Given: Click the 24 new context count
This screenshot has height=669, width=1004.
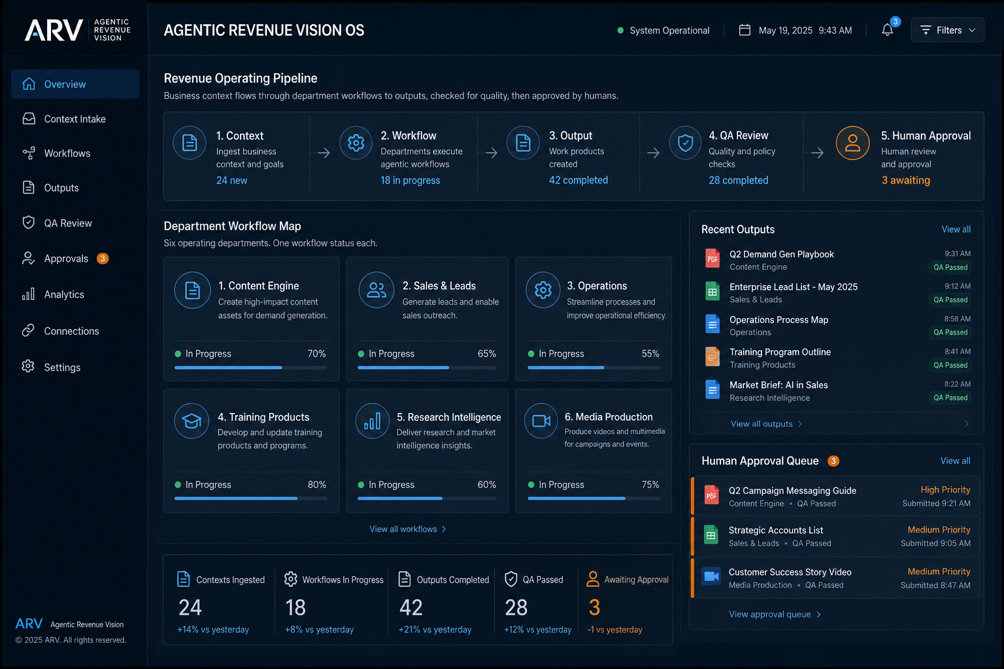Looking at the screenshot, I should 232,180.
